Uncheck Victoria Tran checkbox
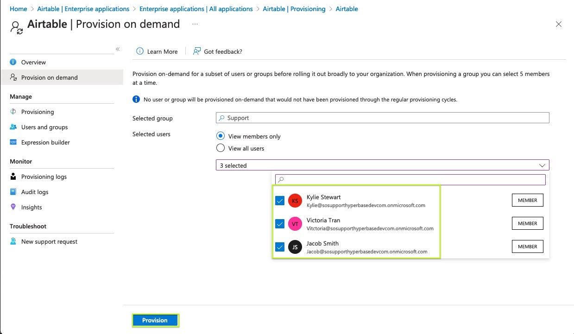The image size is (574, 334). (x=280, y=224)
